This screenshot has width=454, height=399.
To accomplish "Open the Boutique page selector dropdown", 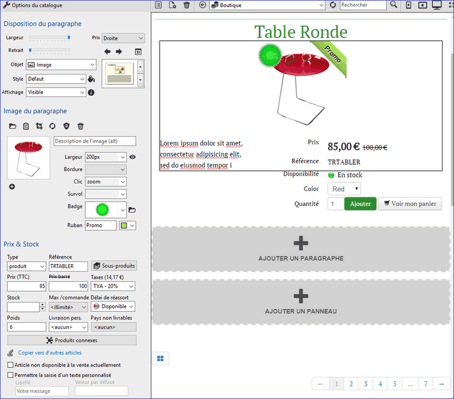I will click(267, 5).
